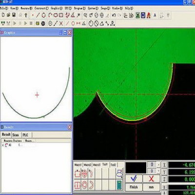Viewport: 195px width, 195px height.
Task: Click the red center cross in Graphic panel
Action: coord(37,95)
